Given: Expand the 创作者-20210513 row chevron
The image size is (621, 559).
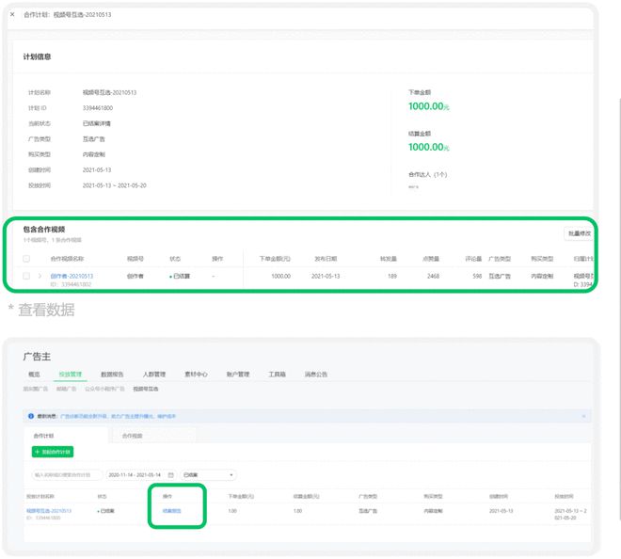Looking at the screenshot, I should coord(40,276).
